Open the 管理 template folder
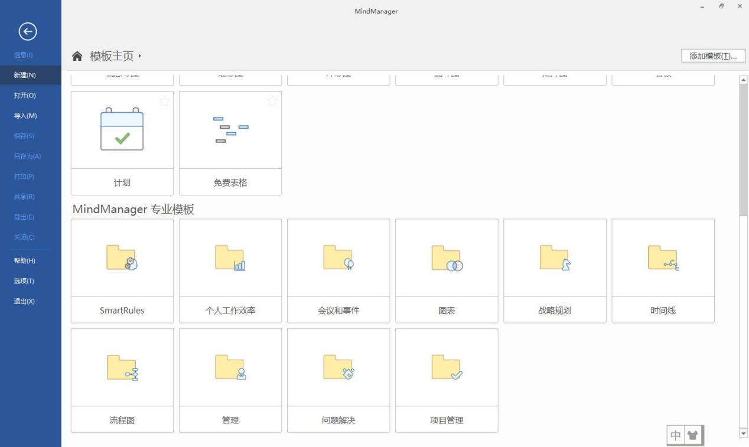Screen dimensions: 749x447 (x=230, y=380)
